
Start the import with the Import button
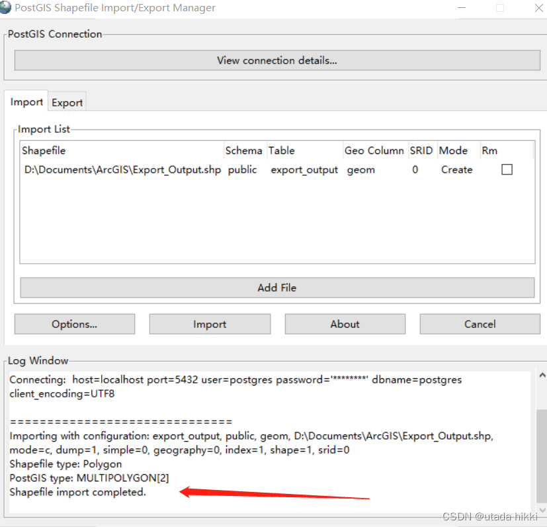tap(209, 324)
